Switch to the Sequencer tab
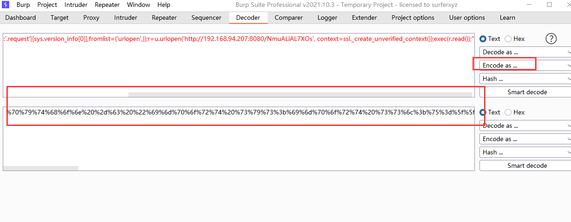The width and height of the screenshot is (571, 222). 207,17
